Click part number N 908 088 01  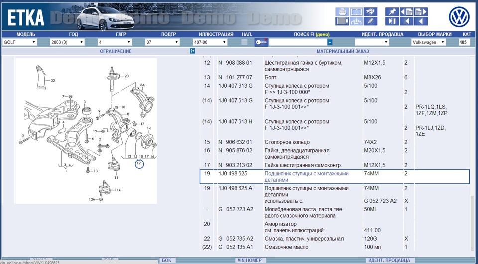coord(235,63)
